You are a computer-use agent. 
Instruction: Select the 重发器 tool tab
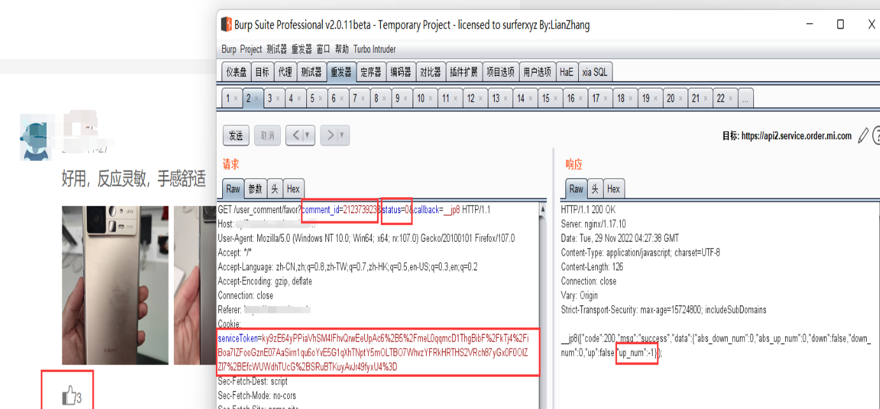coord(341,72)
